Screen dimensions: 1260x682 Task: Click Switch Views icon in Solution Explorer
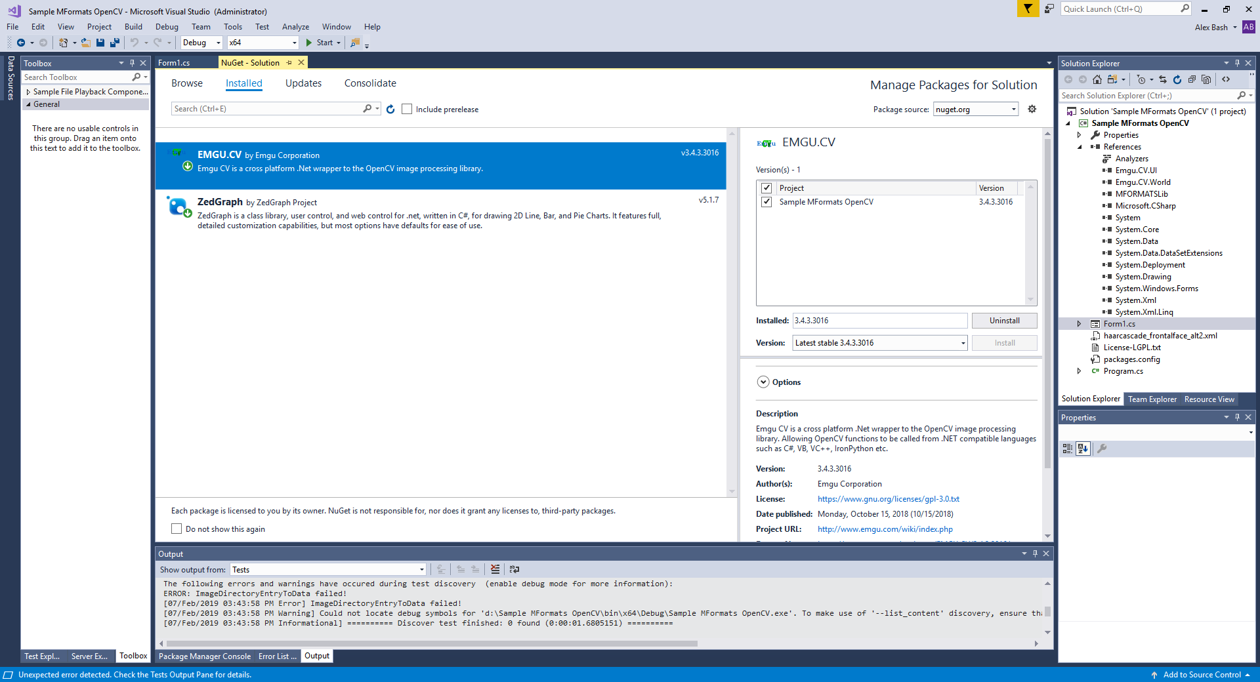tap(1112, 79)
